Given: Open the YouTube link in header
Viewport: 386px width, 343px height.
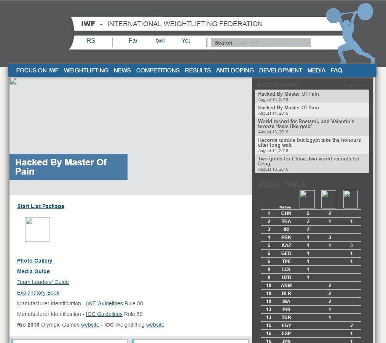Looking at the screenshot, I should click(186, 41).
